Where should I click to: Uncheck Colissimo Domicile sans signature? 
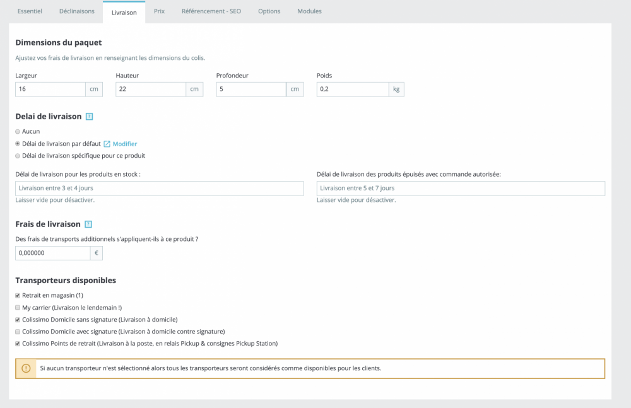[x=18, y=320]
